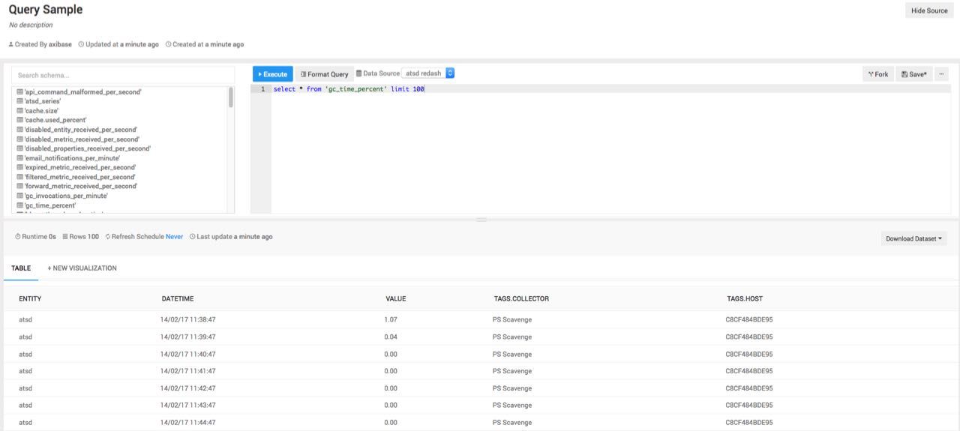Expand the Download Dataset dropdown
Viewport: 960px width, 431px height.
click(913, 239)
